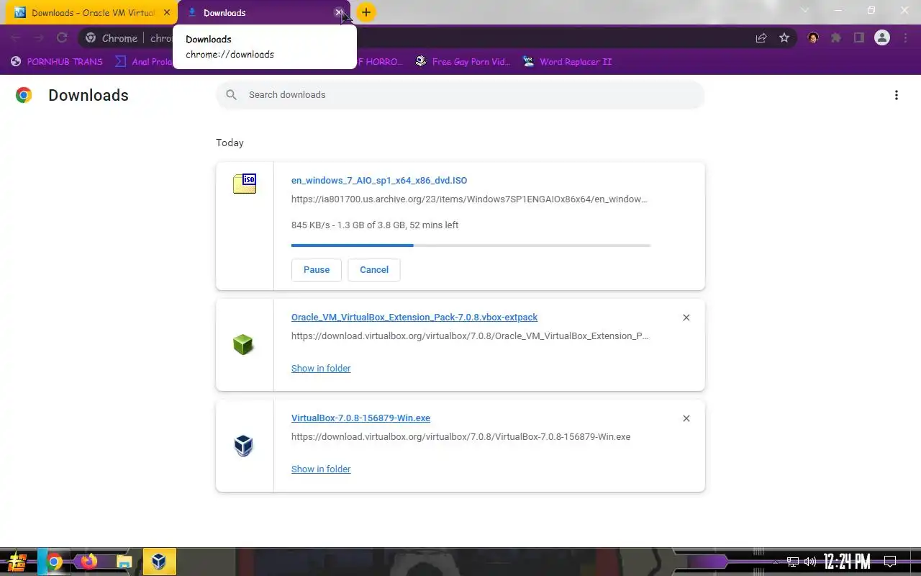Screen dimensions: 921x576
Task: Click the Downloads page heading
Action: [x=89, y=95]
